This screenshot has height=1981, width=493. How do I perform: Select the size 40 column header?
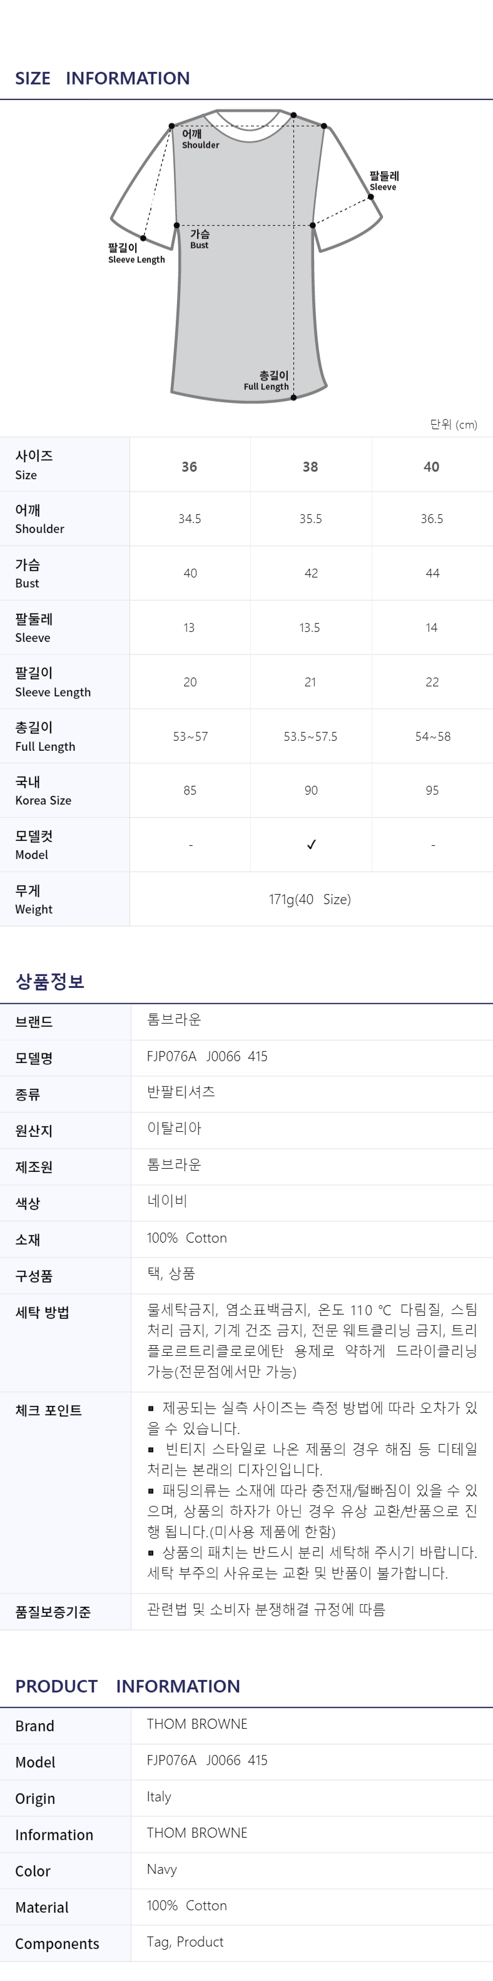click(x=432, y=467)
